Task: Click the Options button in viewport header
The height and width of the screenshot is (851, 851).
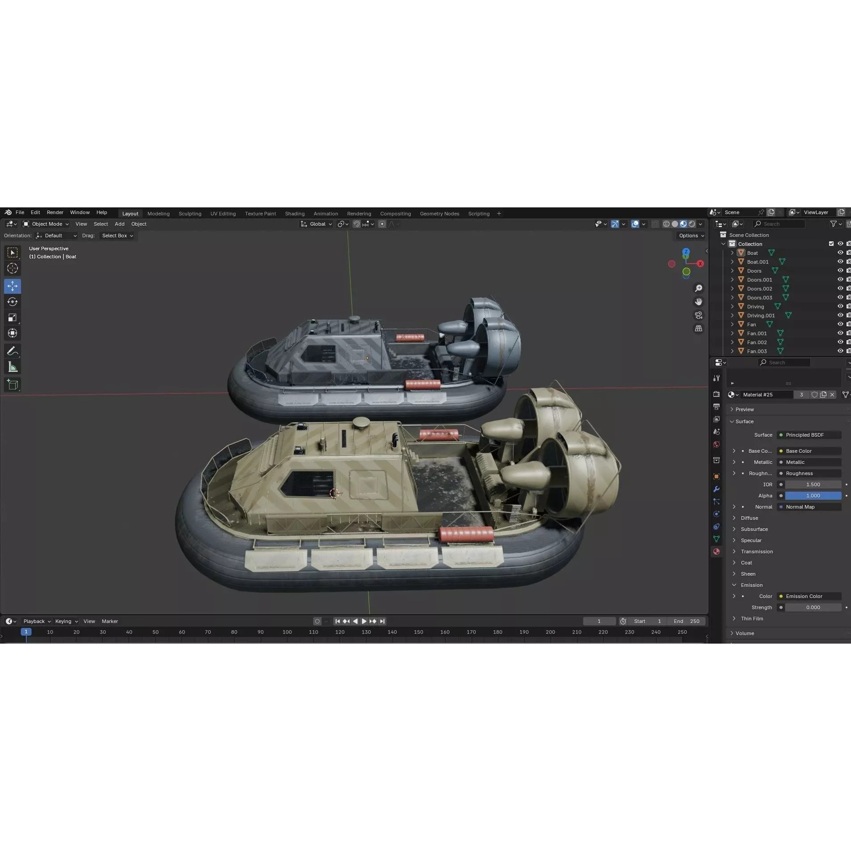Action: (690, 236)
